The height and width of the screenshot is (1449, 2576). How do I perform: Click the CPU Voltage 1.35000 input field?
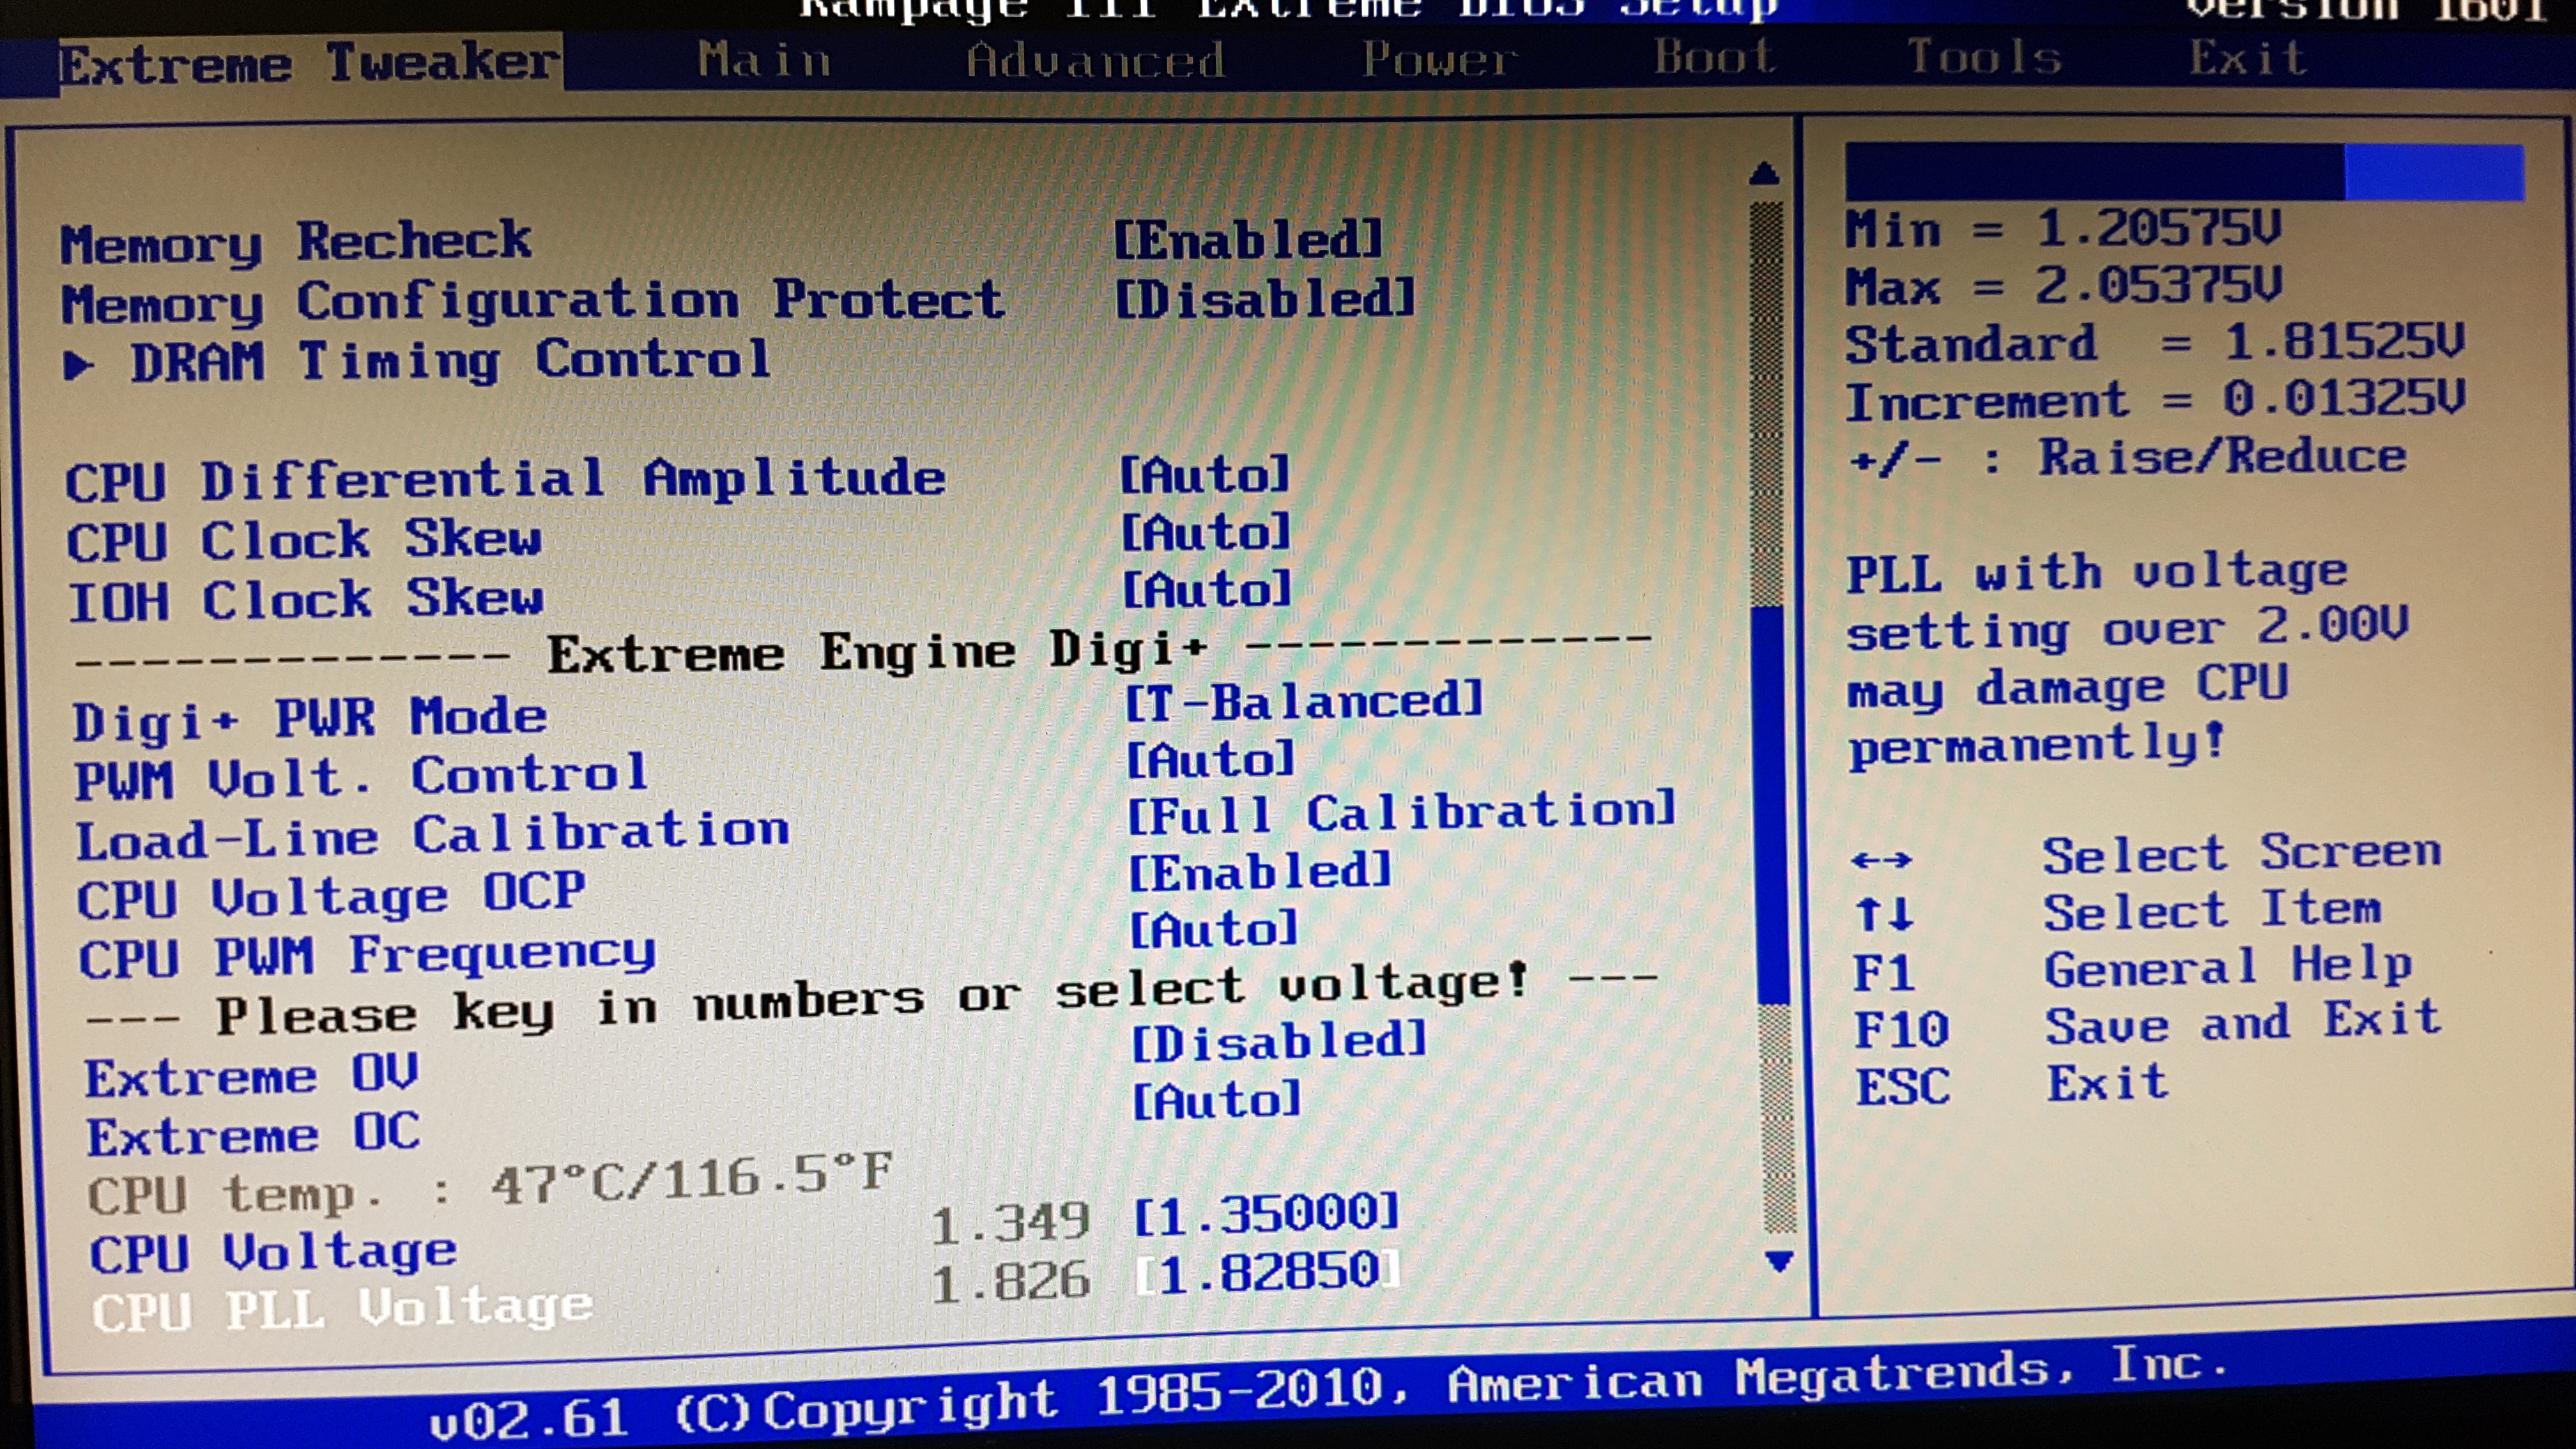(x=1266, y=1214)
